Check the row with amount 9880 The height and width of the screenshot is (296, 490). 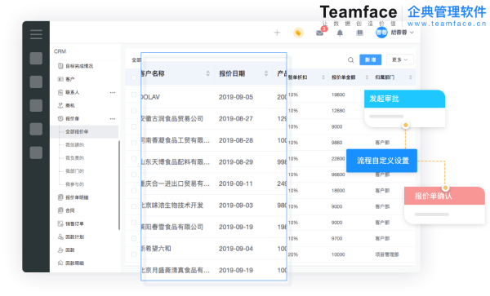[134, 143]
